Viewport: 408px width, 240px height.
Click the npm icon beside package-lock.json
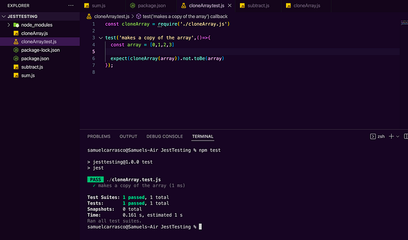pos(16,50)
